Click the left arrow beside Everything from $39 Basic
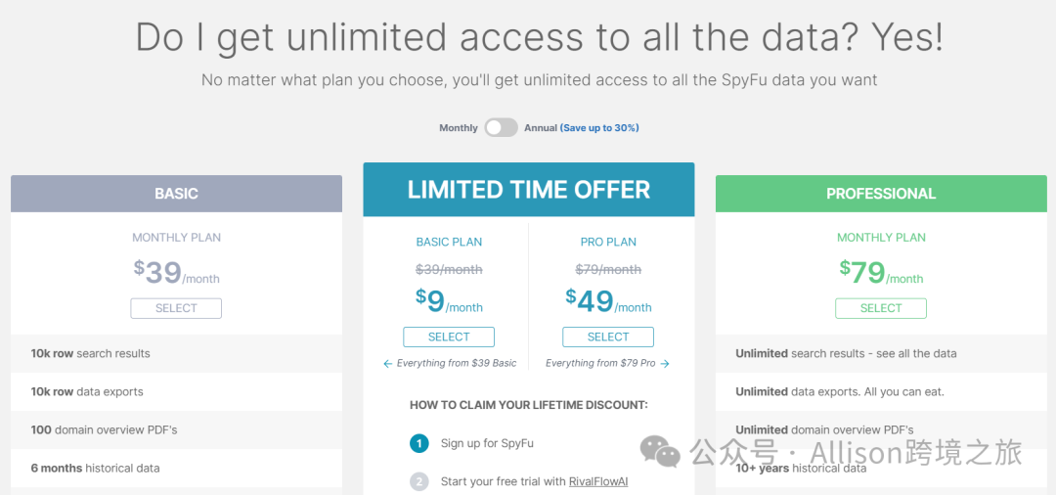Viewport: 1056px width, 495px height. click(x=387, y=364)
